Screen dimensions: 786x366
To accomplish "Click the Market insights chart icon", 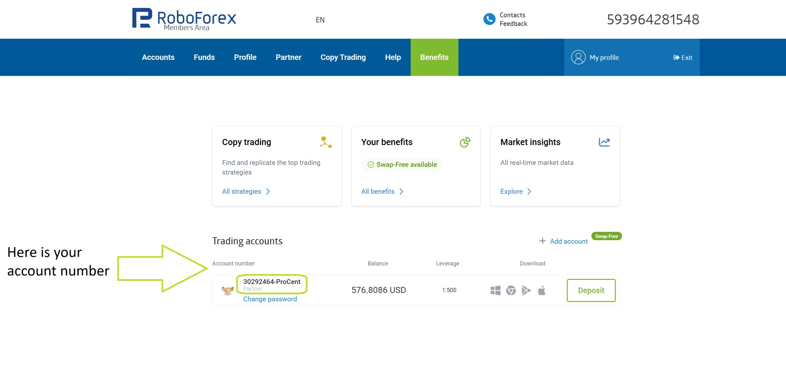I will click(x=604, y=142).
